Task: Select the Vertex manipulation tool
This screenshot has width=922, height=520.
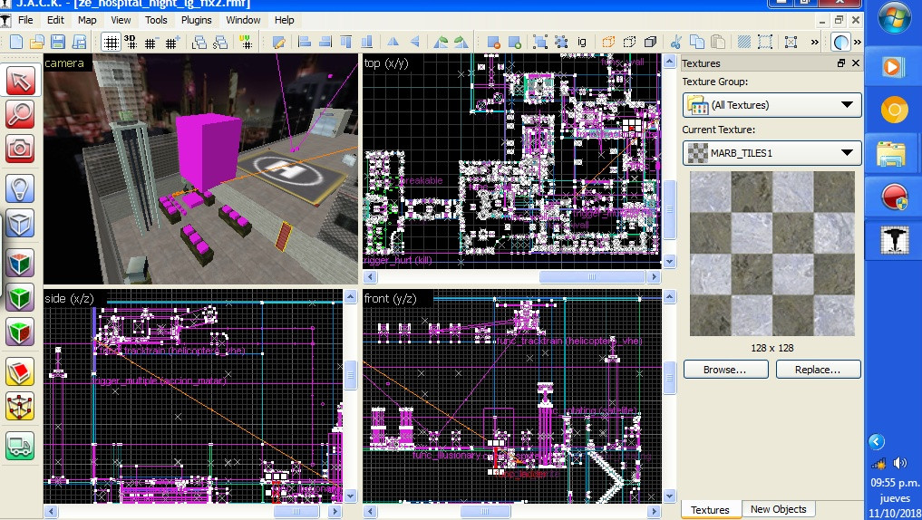Action: tap(21, 406)
